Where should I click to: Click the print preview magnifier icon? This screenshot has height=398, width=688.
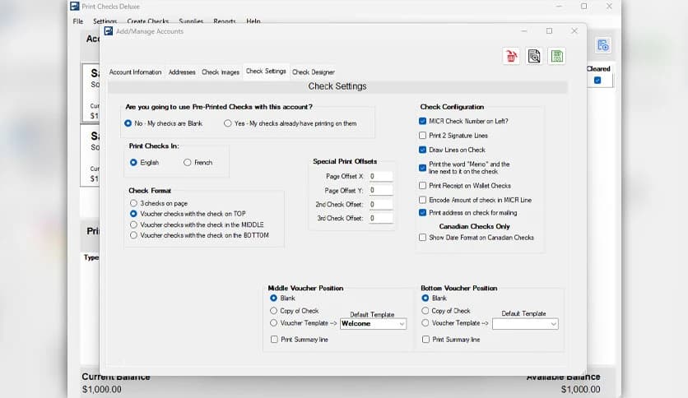534,56
